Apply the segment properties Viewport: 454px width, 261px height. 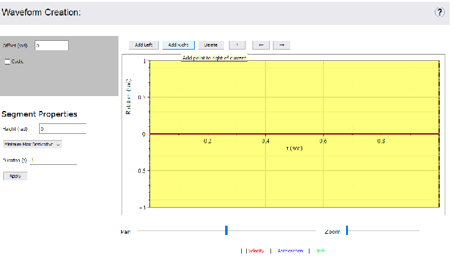click(x=15, y=175)
